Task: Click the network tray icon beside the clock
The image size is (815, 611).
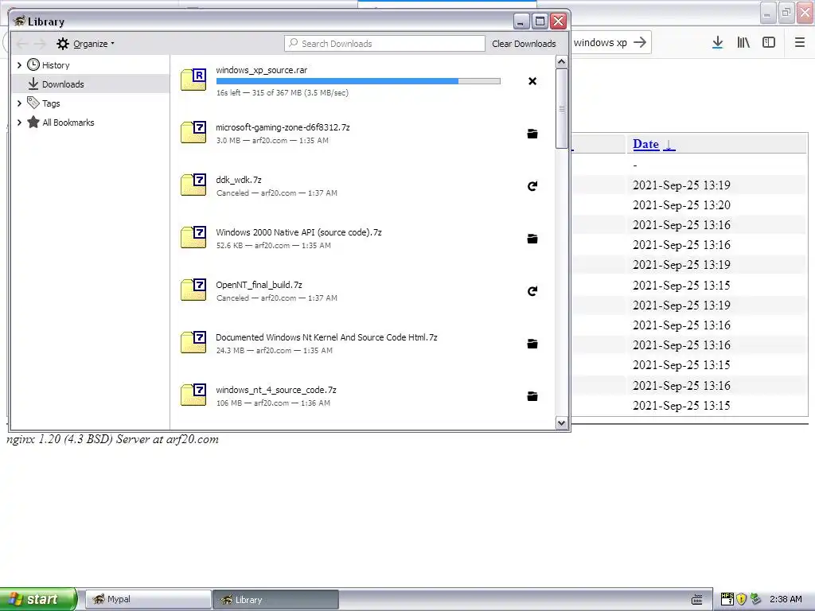Action: click(756, 599)
